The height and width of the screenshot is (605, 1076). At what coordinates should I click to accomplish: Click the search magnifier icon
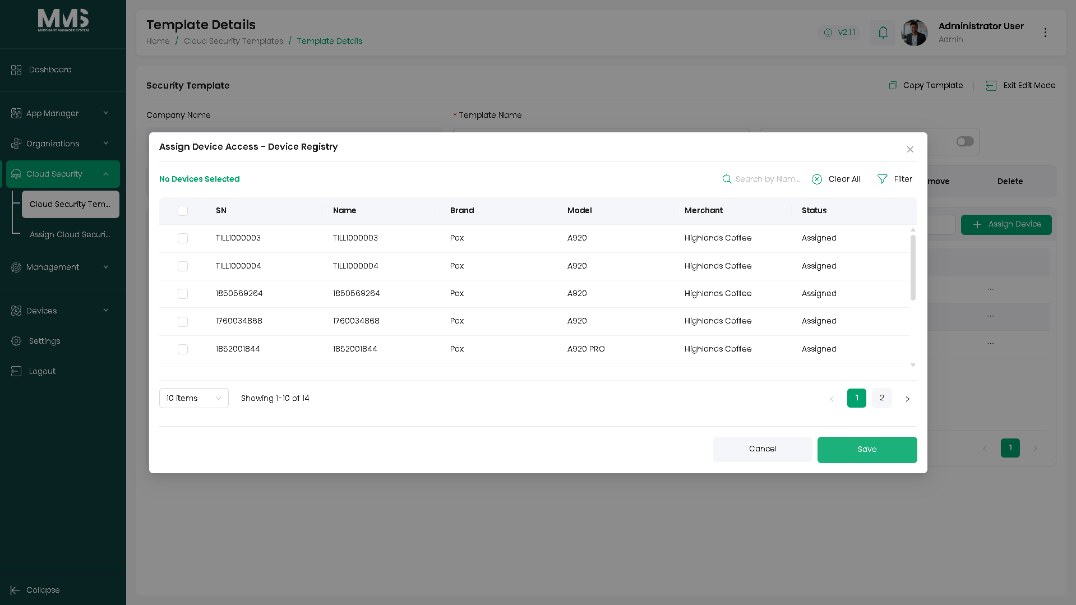727,179
